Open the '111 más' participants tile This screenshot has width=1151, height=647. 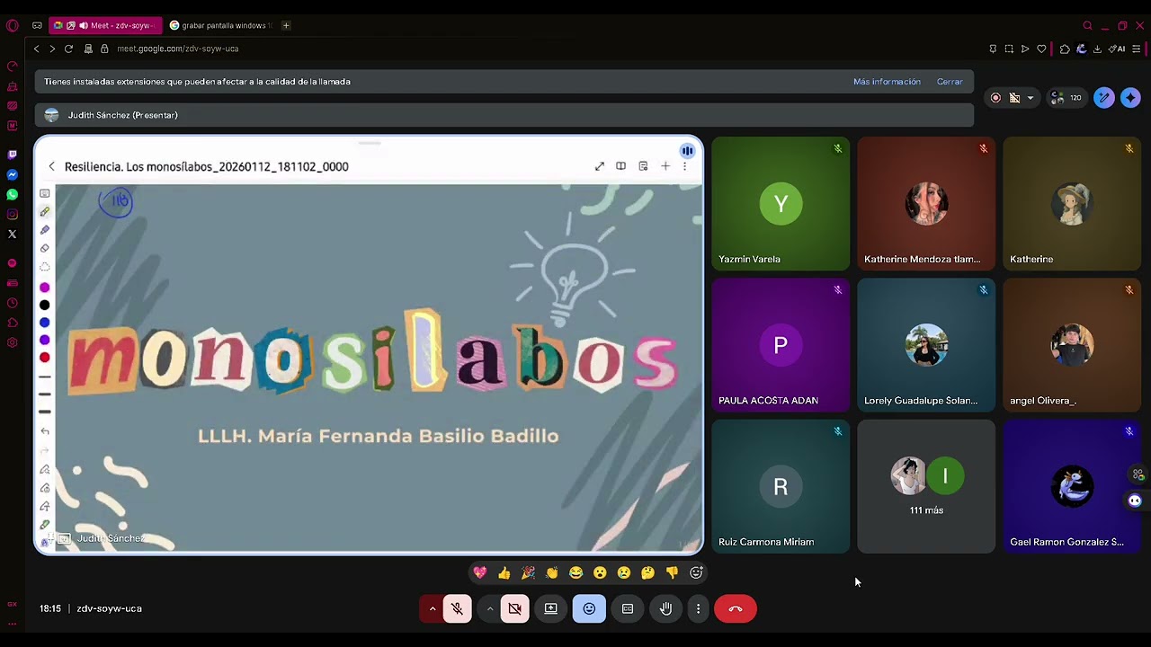926,486
